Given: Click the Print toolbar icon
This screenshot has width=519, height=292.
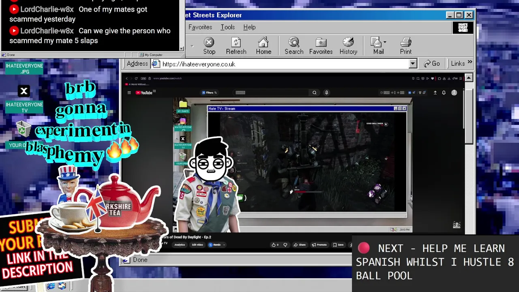Looking at the screenshot, I should (x=406, y=46).
